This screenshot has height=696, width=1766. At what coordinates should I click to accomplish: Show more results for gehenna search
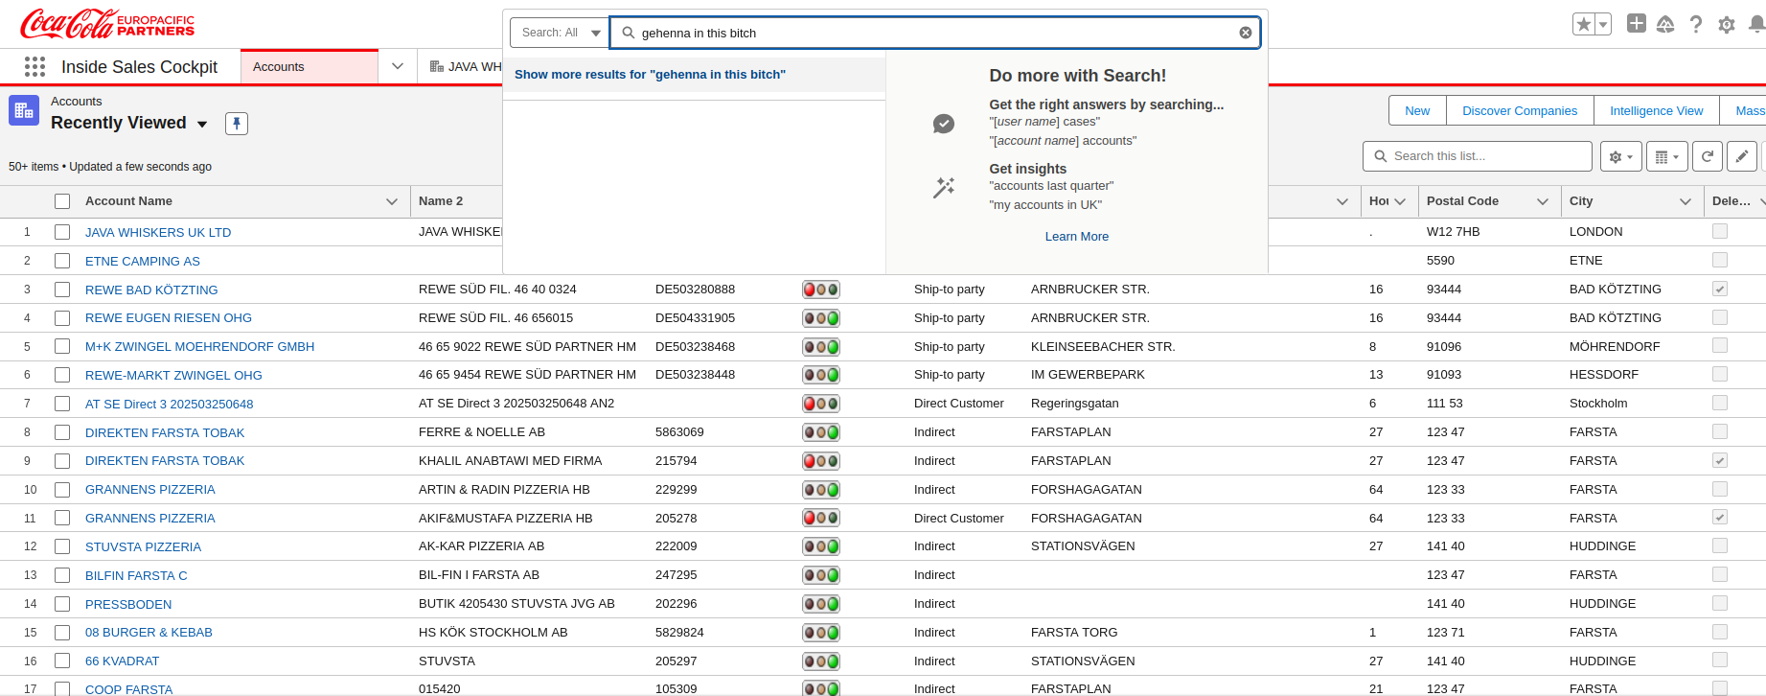[x=650, y=75]
